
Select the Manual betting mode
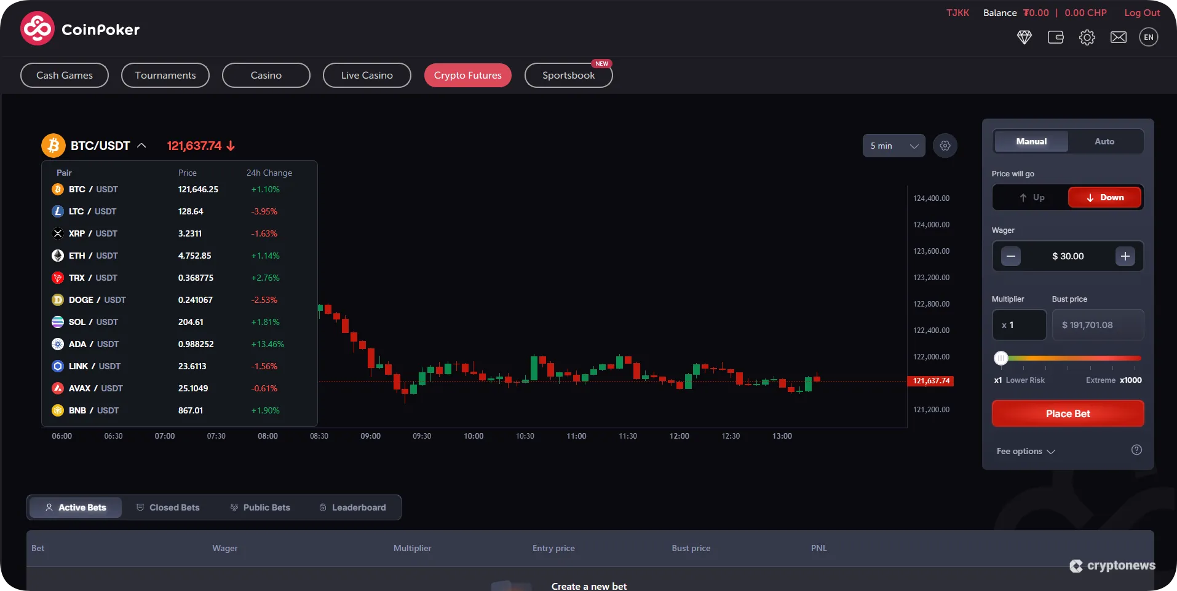[1031, 141]
